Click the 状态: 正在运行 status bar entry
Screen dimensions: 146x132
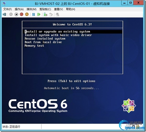coord(11,127)
